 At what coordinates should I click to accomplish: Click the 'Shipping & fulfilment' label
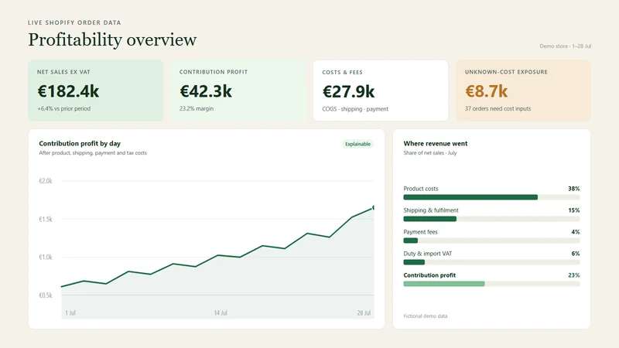[431, 210]
